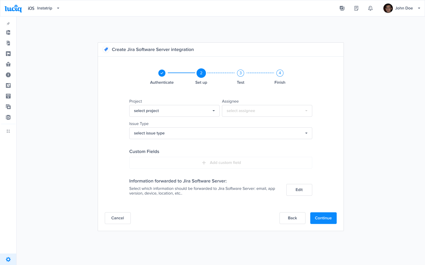
Task: Click the apps grid icon in sidebar
Action: pyautogui.click(x=8, y=131)
